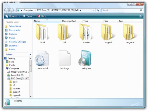Viewport: 148px width, 111px height.
Task: Open Documents favorite link
Action: click(15, 30)
